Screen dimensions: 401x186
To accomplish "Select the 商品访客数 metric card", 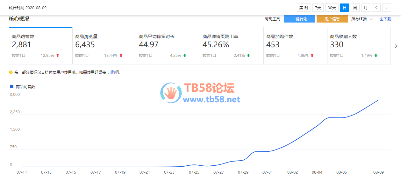I will (40, 46).
